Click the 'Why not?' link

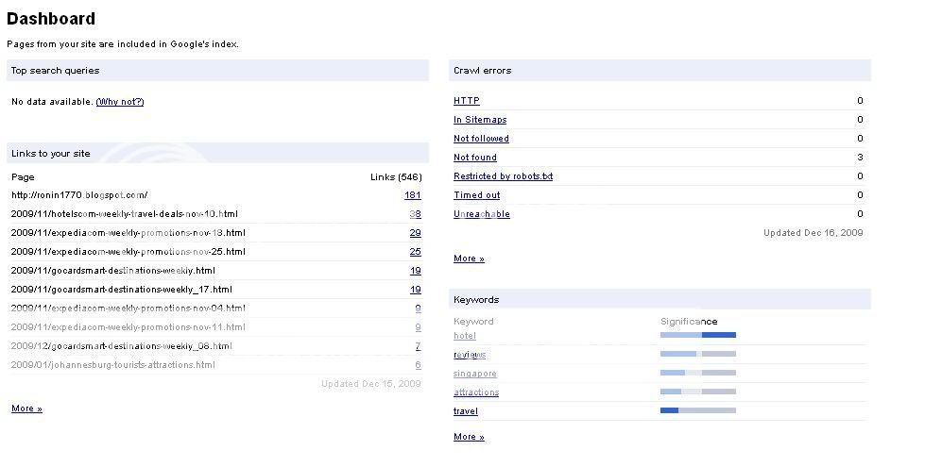pyautogui.click(x=120, y=102)
